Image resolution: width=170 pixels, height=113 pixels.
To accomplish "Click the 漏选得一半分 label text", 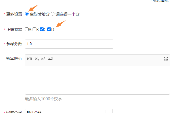I will (x=67, y=14).
